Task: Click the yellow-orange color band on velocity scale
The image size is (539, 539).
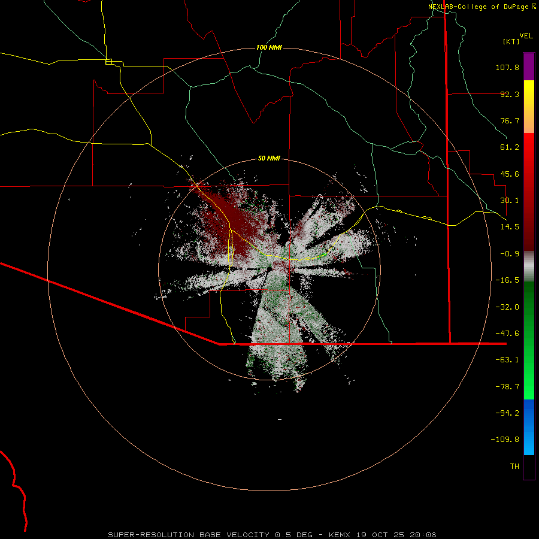Action: (x=529, y=107)
